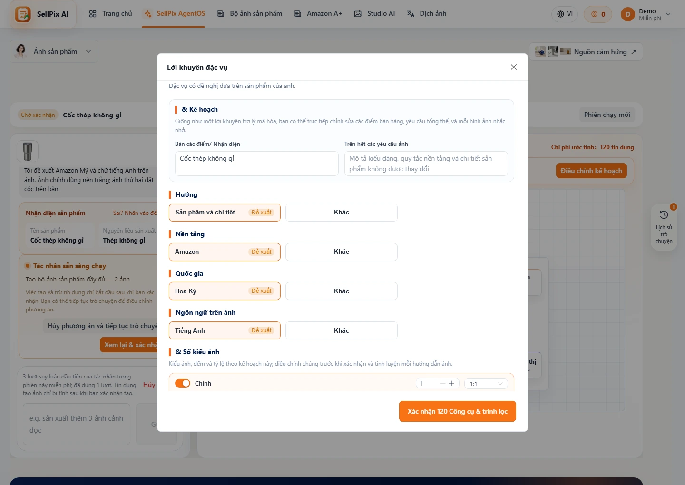Open the 1:1 aspect ratio dropdown

click(x=486, y=384)
